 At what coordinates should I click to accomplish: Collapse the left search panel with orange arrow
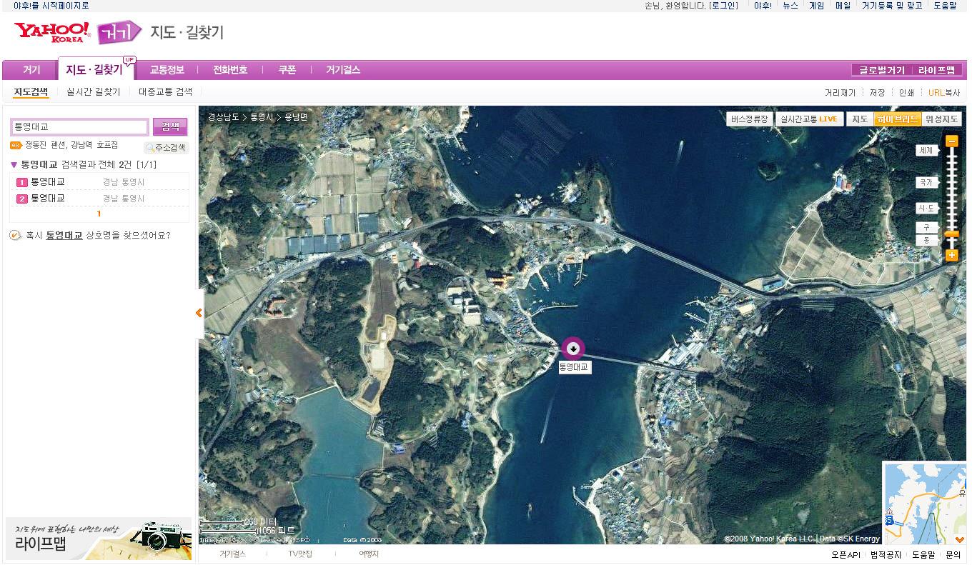click(x=199, y=313)
